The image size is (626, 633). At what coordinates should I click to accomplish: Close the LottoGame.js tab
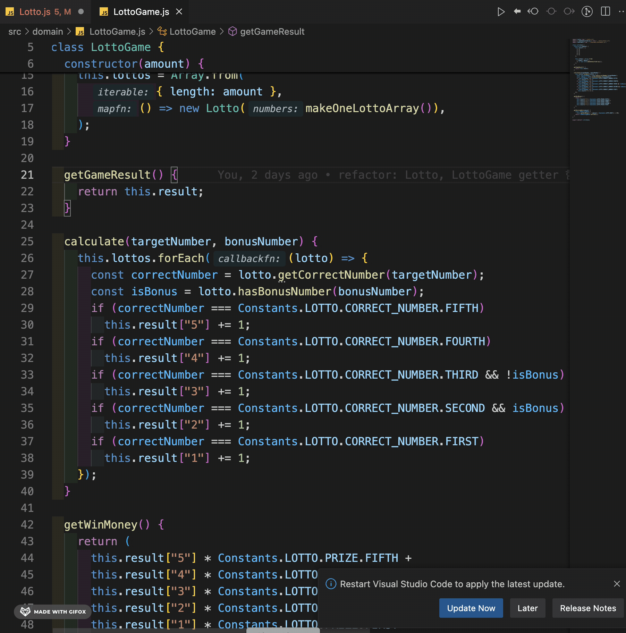(x=179, y=11)
